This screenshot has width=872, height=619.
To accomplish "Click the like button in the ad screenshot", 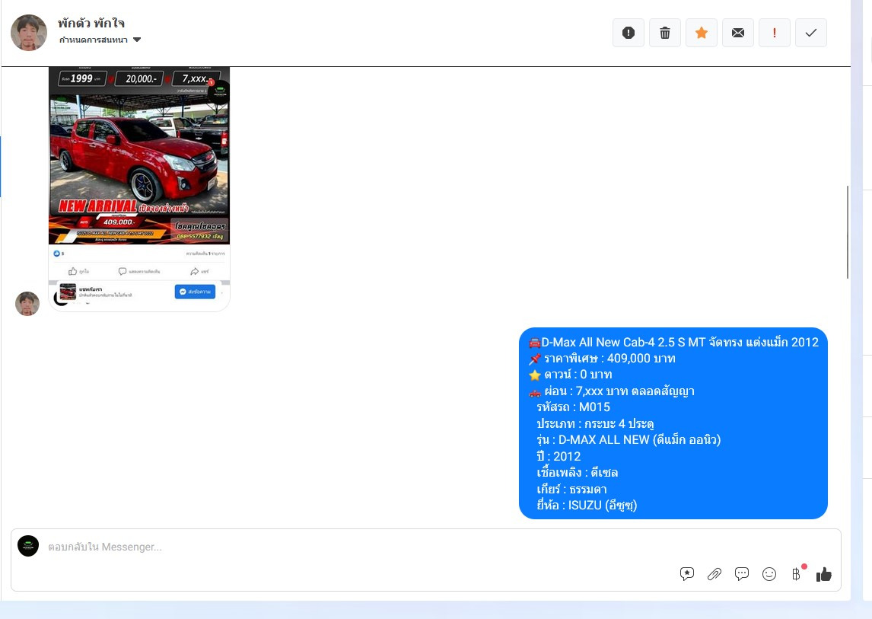I will [78, 272].
